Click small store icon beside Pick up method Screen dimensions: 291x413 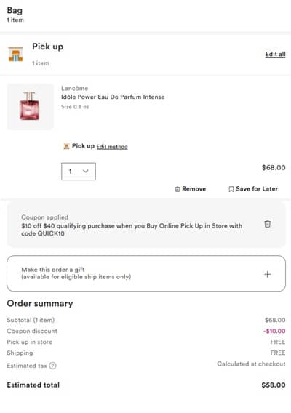(66, 146)
